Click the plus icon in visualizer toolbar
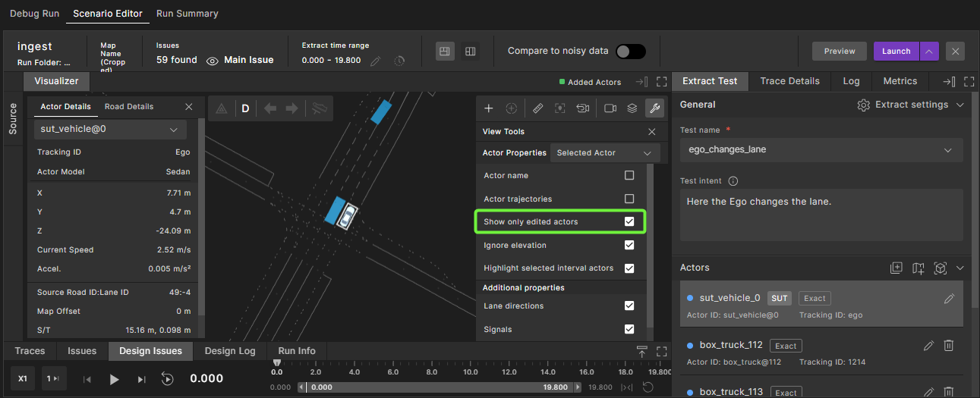The width and height of the screenshot is (980, 398). click(x=489, y=108)
